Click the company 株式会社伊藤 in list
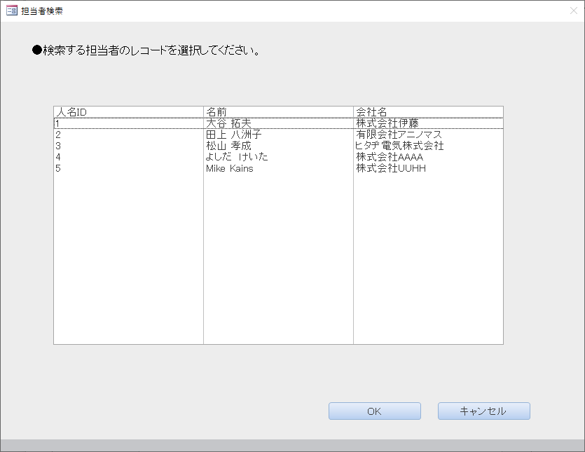This screenshot has height=452, width=585. click(387, 123)
